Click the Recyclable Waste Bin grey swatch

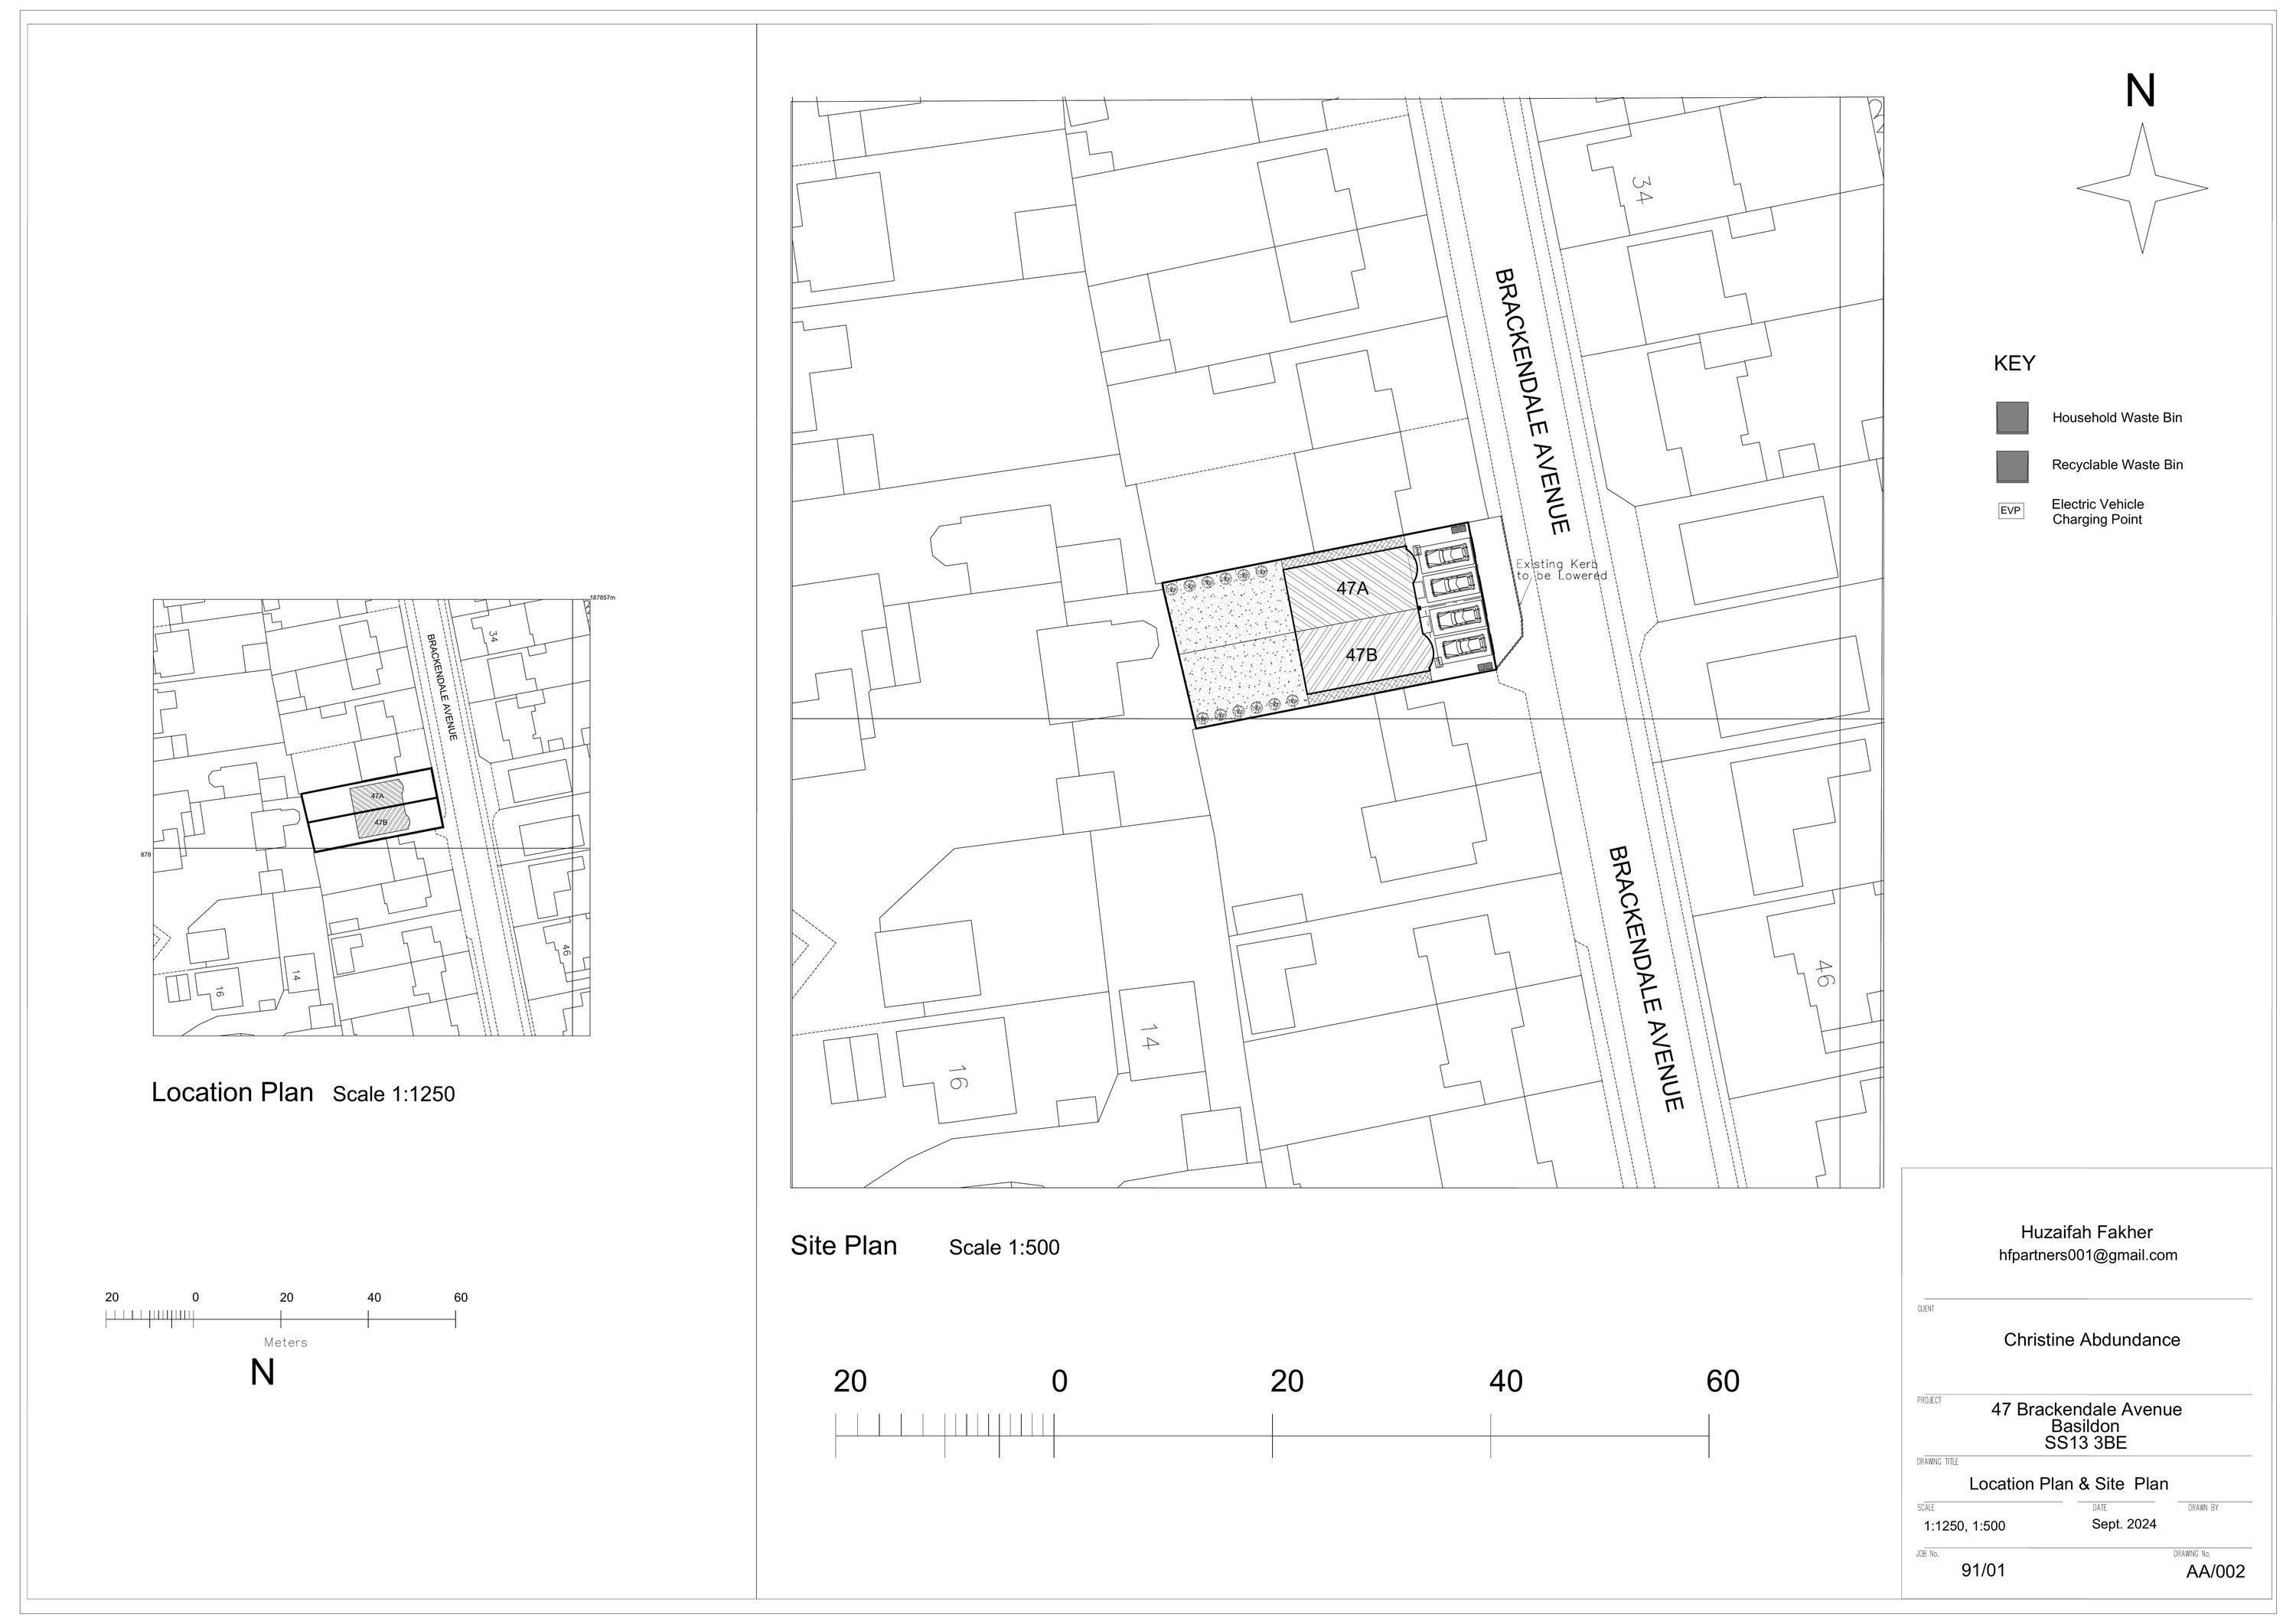click(x=2012, y=465)
